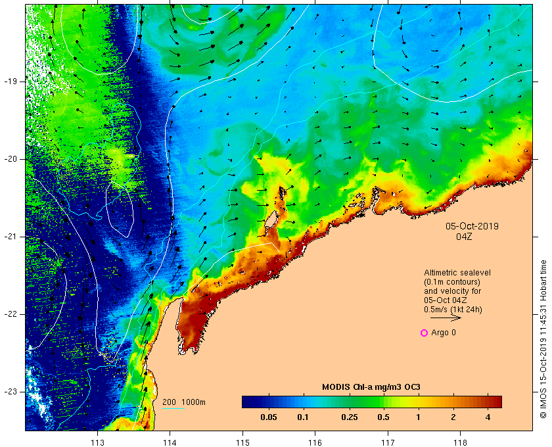The width and height of the screenshot is (552, 447).
Task: Click the 'Altimetric sealevel' legend line
Action: click(457, 273)
